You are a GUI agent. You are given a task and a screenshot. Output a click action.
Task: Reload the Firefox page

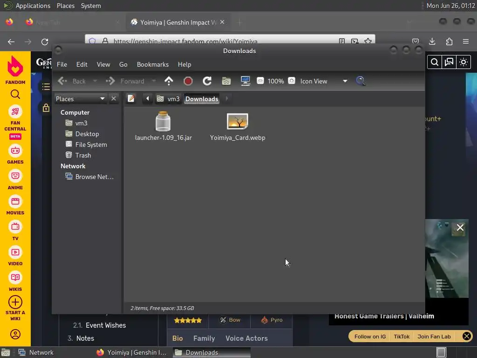[45, 41]
